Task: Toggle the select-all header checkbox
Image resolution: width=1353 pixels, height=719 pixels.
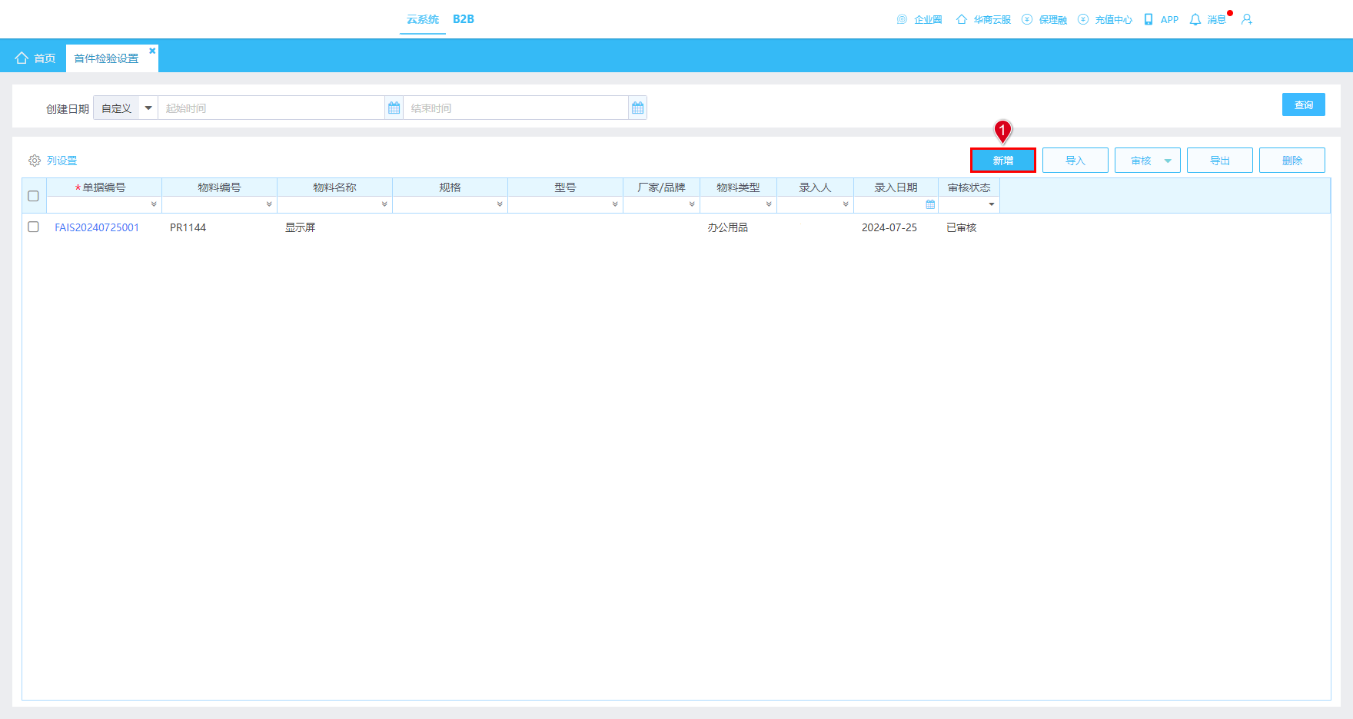Action: point(33,196)
